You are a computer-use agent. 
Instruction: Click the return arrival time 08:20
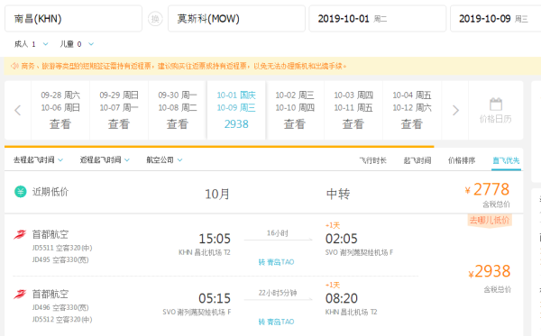click(342, 298)
